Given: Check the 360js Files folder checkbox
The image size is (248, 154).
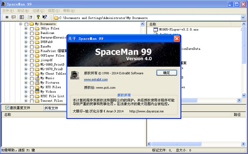Looking at the screenshot, I should (x=32, y=29).
